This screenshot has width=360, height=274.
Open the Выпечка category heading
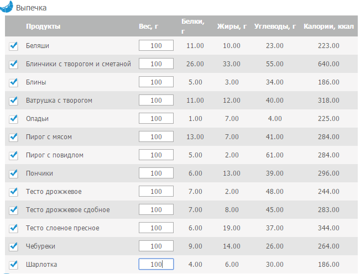tap(31, 8)
